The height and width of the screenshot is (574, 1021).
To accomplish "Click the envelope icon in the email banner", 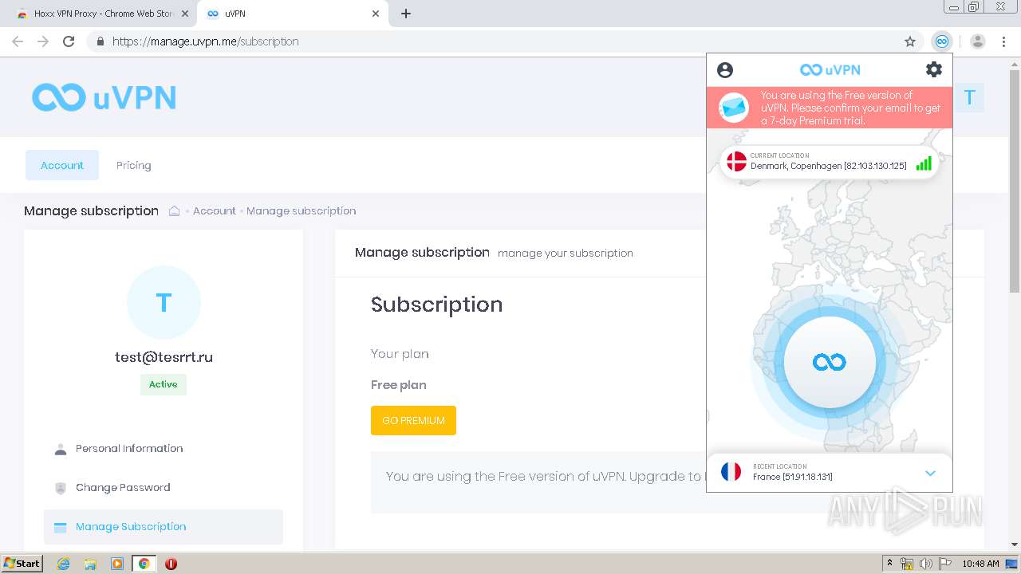I will point(734,108).
